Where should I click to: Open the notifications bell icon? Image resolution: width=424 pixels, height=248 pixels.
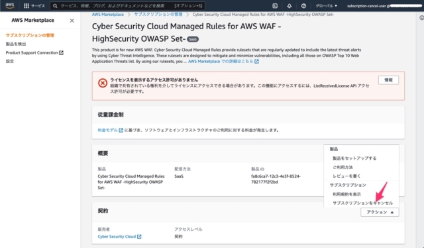[x=289, y=6]
